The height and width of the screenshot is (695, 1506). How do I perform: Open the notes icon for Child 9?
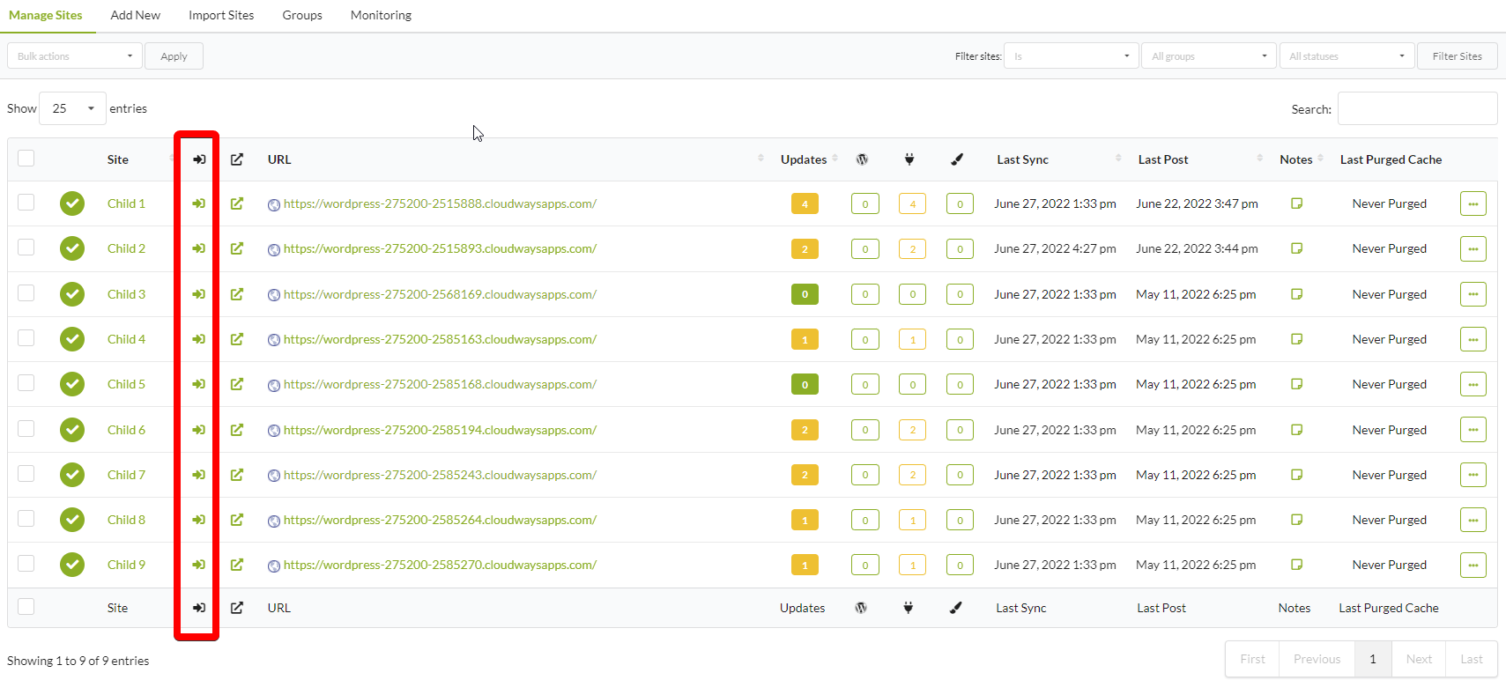1296,565
